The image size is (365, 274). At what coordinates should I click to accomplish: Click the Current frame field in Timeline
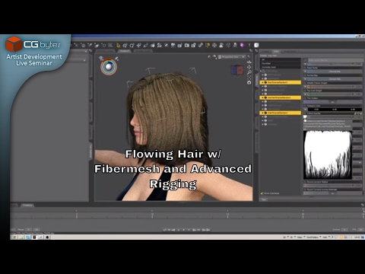(x=344, y=230)
